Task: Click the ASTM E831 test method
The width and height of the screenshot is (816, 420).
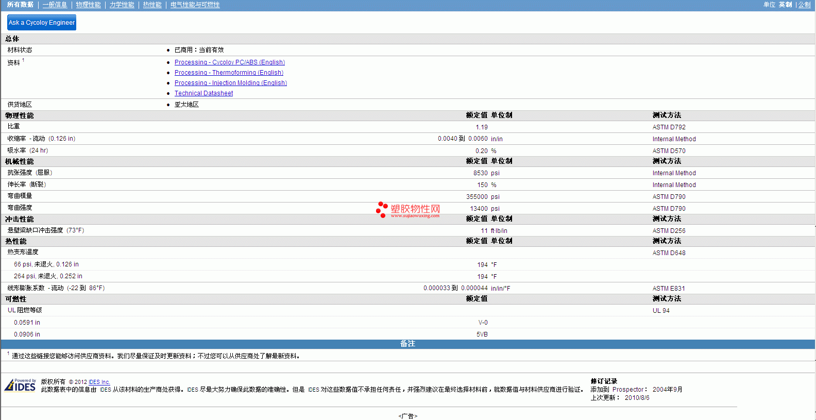Action: click(669, 289)
